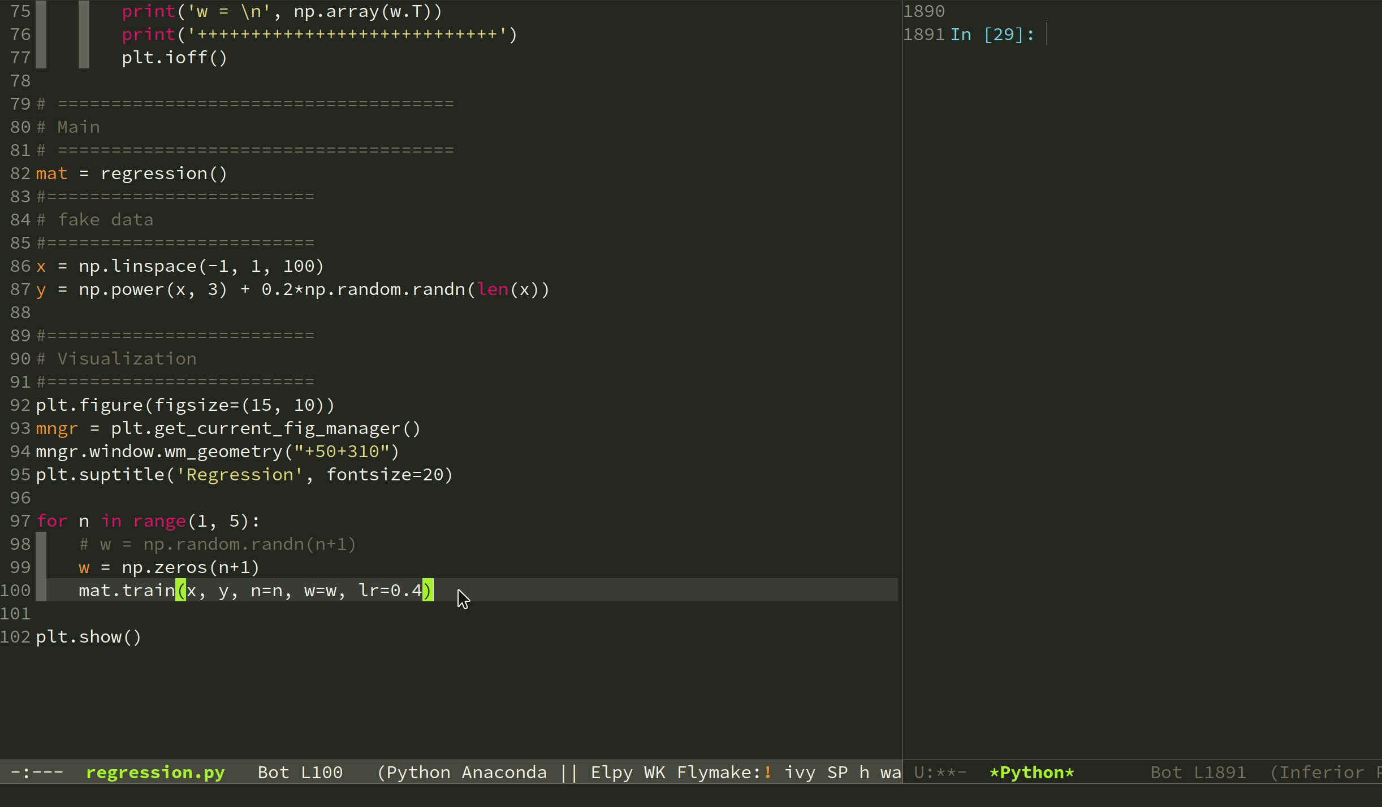Click the regression.py buffer name in mode line
This screenshot has width=1382, height=807.
[155, 773]
